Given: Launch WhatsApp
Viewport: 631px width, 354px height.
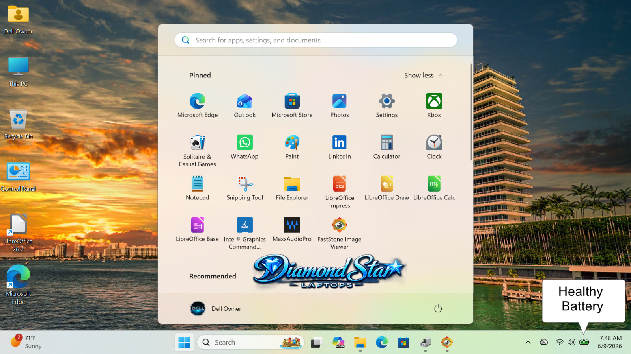Looking at the screenshot, I should point(245,147).
